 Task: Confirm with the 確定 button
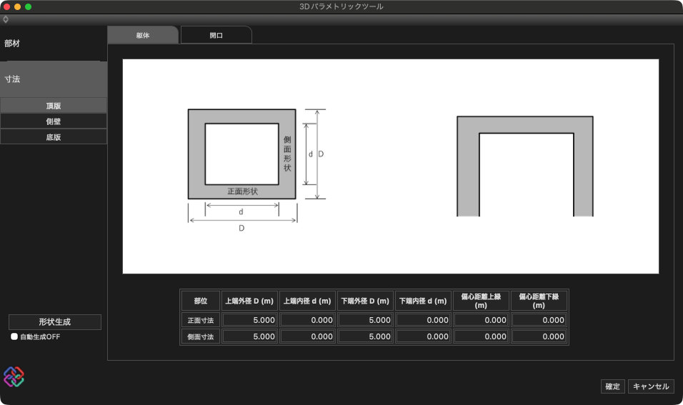[x=612, y=386]
